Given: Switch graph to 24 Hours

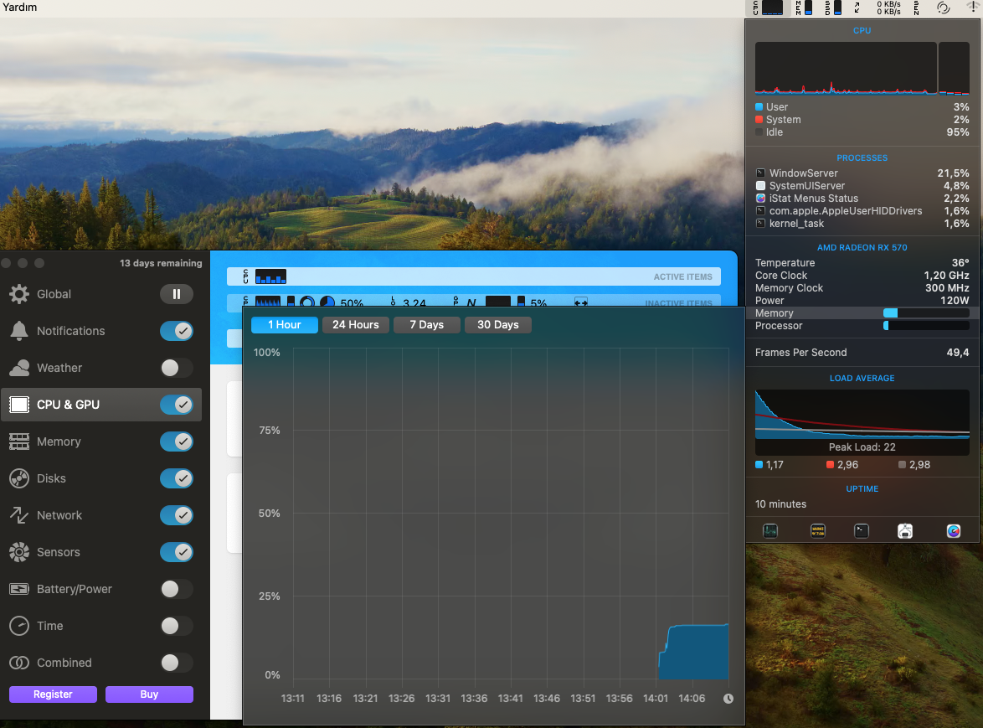Looking at the screenshot, I should [x=355, y=325].
